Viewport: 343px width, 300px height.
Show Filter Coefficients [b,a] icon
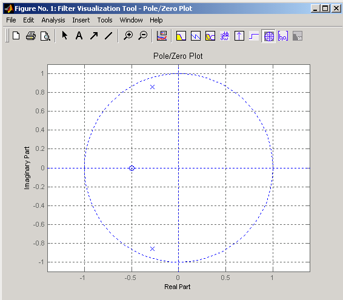pos(283,36)
